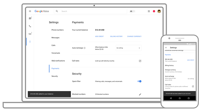The width and height of the screenshot is (201, 111).
Task: Tap the Android home navigation button
Action: [180, 98]
